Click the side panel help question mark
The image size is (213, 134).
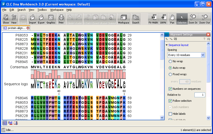204,39
